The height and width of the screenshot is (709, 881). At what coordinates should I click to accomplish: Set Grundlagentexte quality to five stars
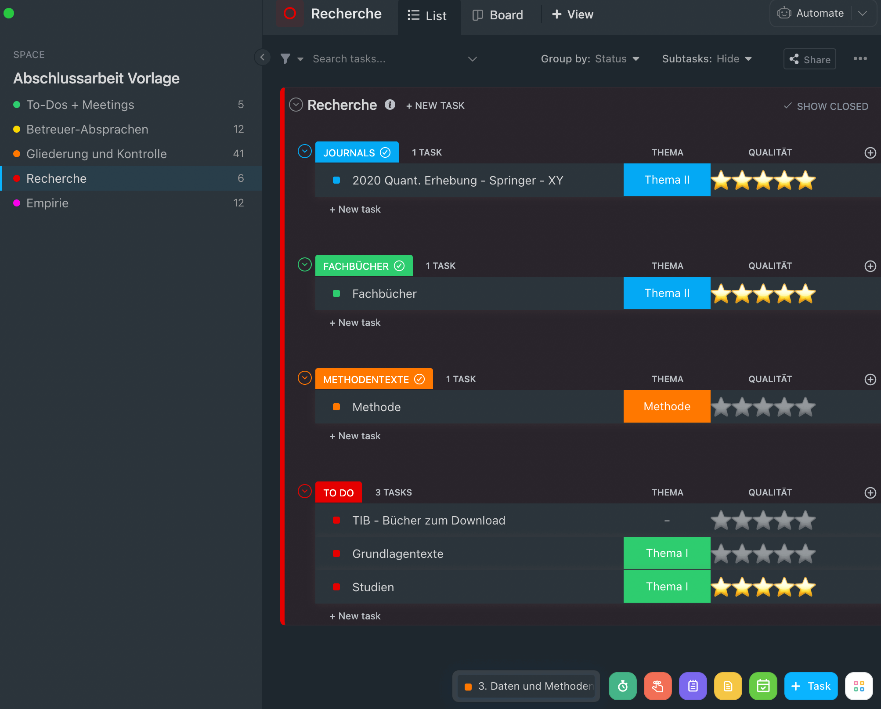pyautogui.click(x=805, y=553)
